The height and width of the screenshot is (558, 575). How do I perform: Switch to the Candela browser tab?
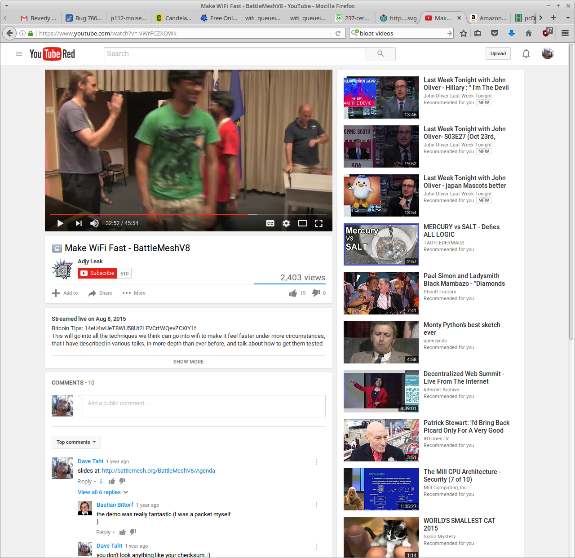173,18
